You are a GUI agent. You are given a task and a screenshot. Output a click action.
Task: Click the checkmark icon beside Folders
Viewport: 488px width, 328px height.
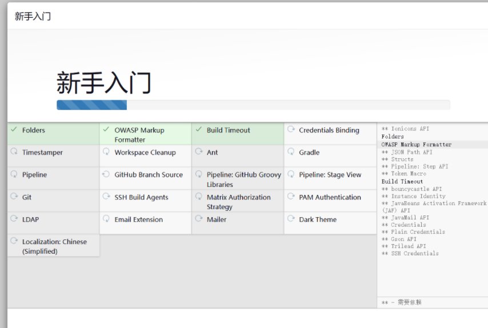click(14, 129)
